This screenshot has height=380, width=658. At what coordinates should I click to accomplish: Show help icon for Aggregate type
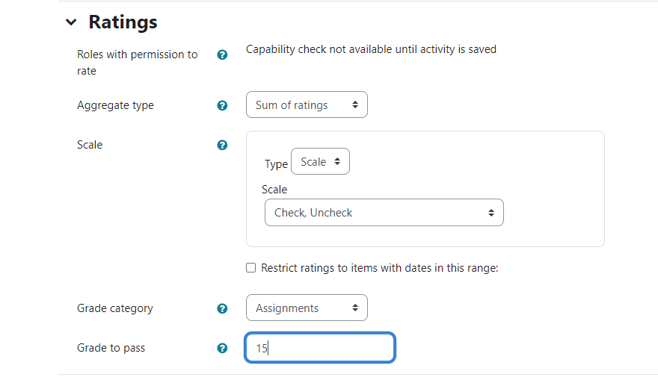(222, 106)
